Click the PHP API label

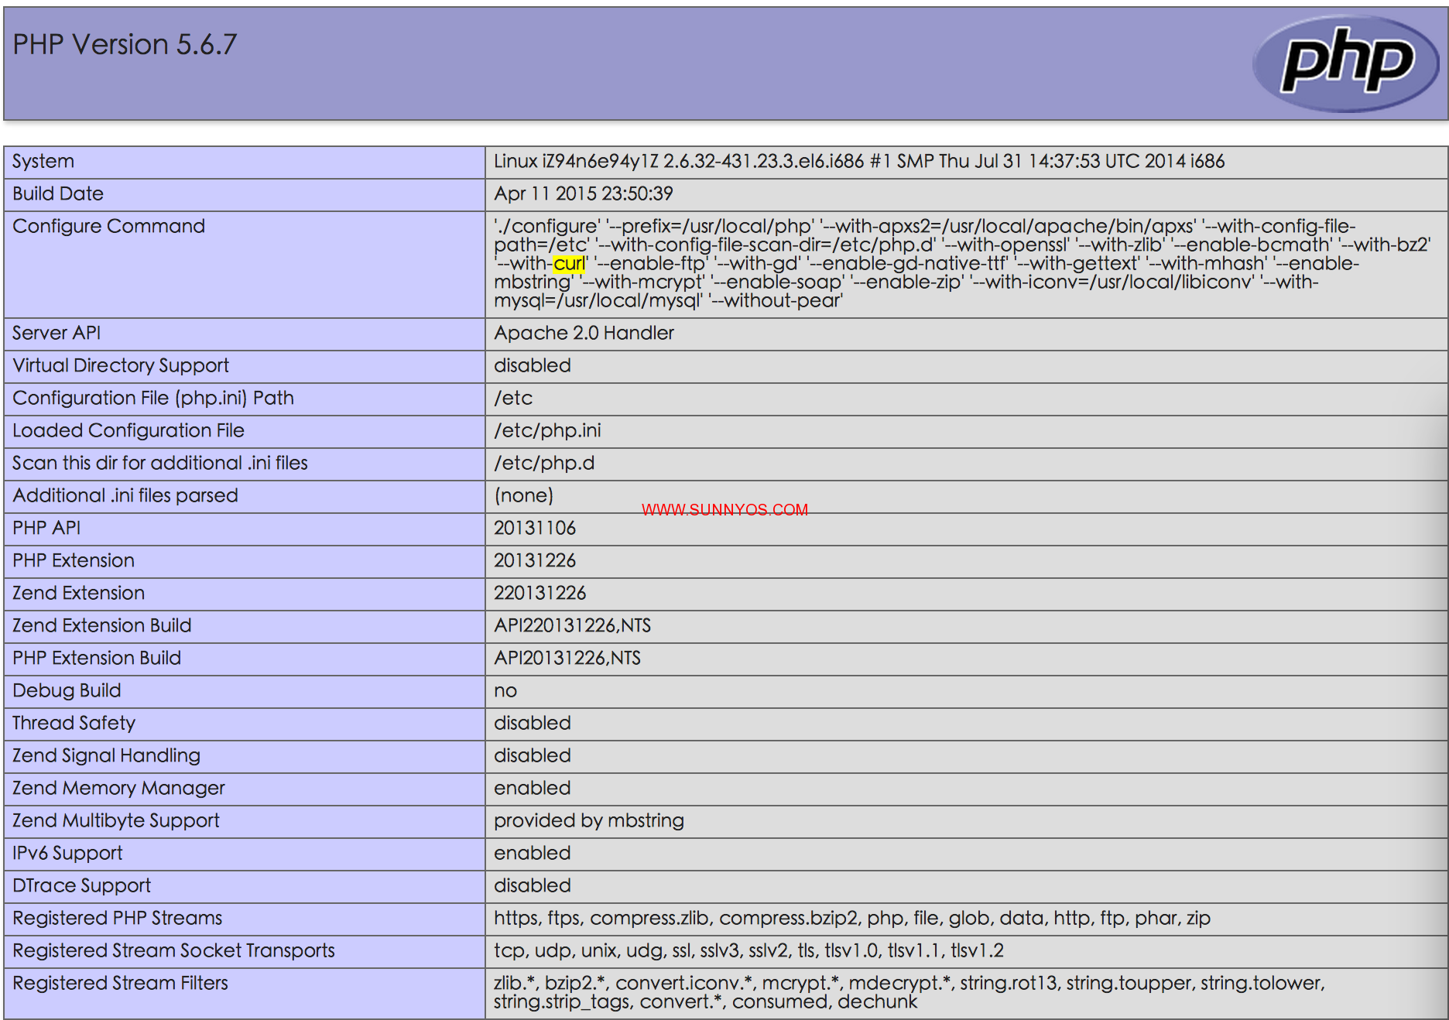46,529
